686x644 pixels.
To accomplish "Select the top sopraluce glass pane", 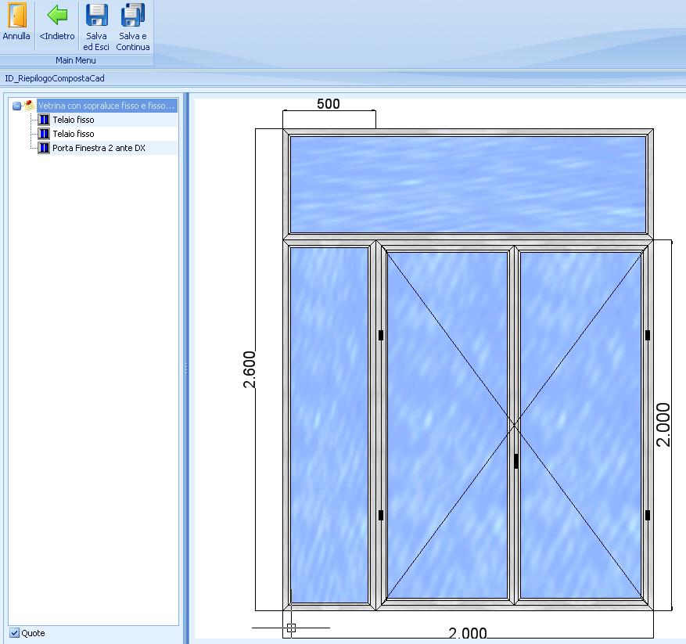I will (x=468, y=185).
